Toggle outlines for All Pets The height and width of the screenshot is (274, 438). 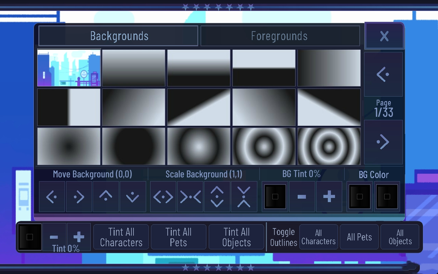point(359,237)
